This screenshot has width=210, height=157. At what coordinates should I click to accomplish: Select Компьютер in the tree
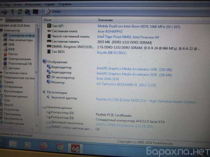click(x=12, y=30)
